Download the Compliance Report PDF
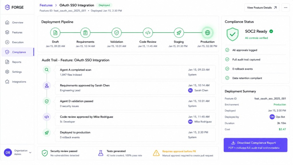Image resolution: width=293 pixels, height=165 pixels. click(x=256, y=145)
